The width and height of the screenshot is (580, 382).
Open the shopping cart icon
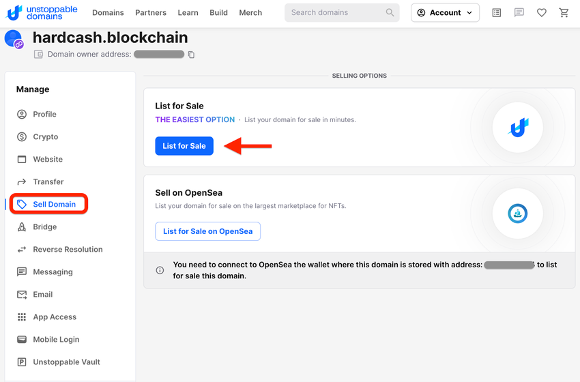564,12
